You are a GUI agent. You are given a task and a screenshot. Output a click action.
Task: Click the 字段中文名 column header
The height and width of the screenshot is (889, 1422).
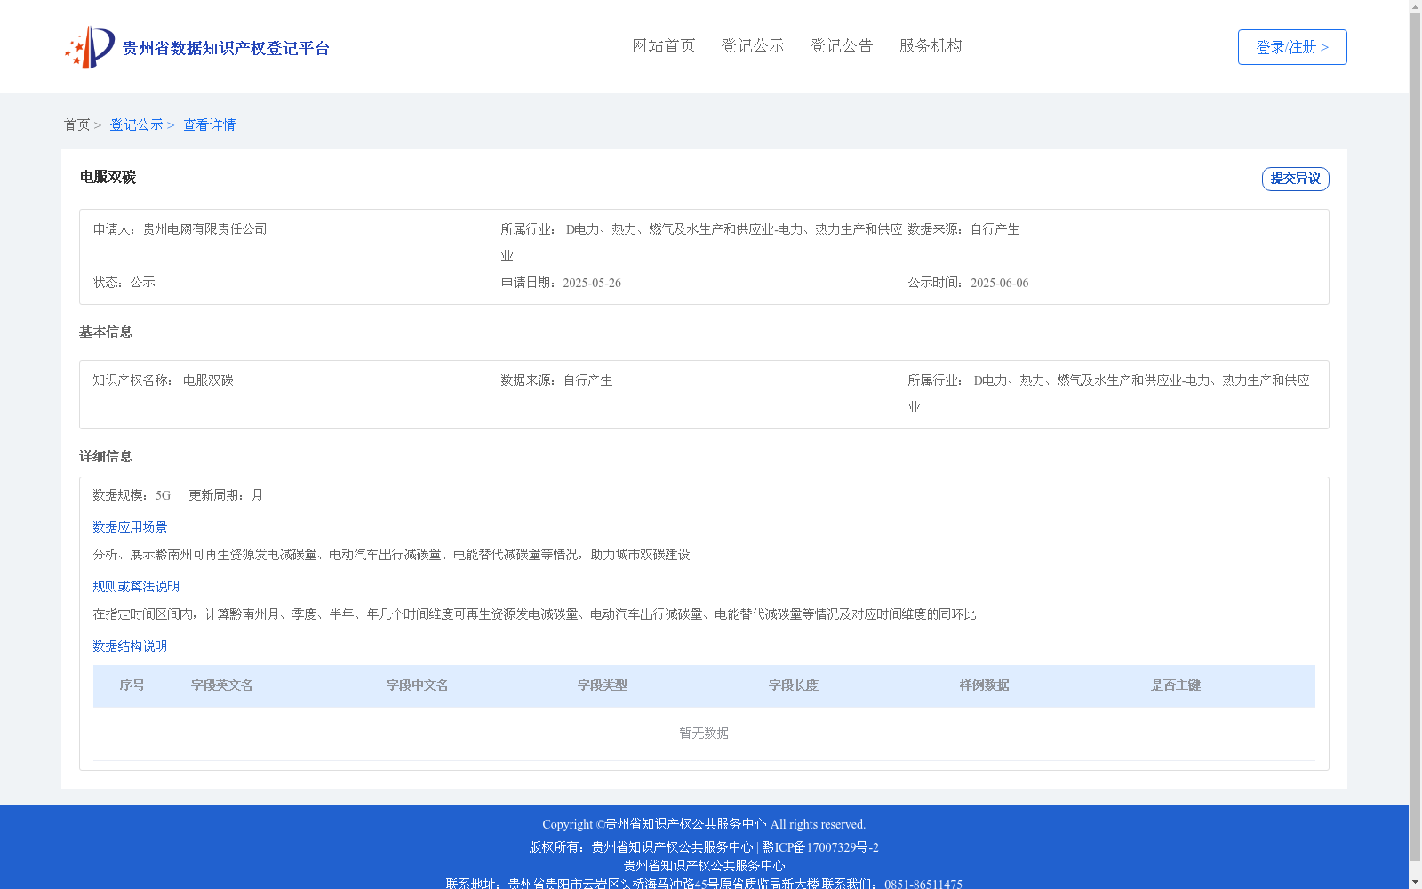417,685
